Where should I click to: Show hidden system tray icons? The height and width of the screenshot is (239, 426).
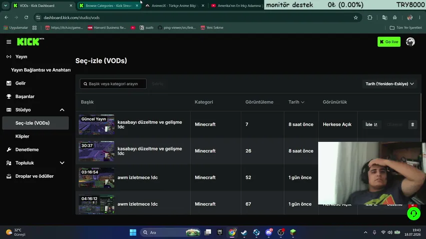366,232
